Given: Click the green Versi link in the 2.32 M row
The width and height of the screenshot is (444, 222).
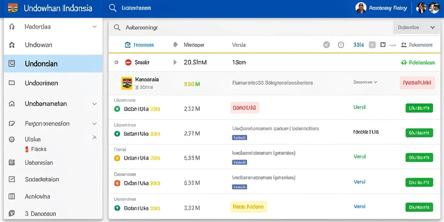Looking at the screenshot, I should pyautogui.click(x=359, y=107).
